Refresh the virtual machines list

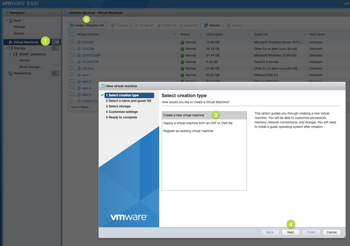[212, 25]
